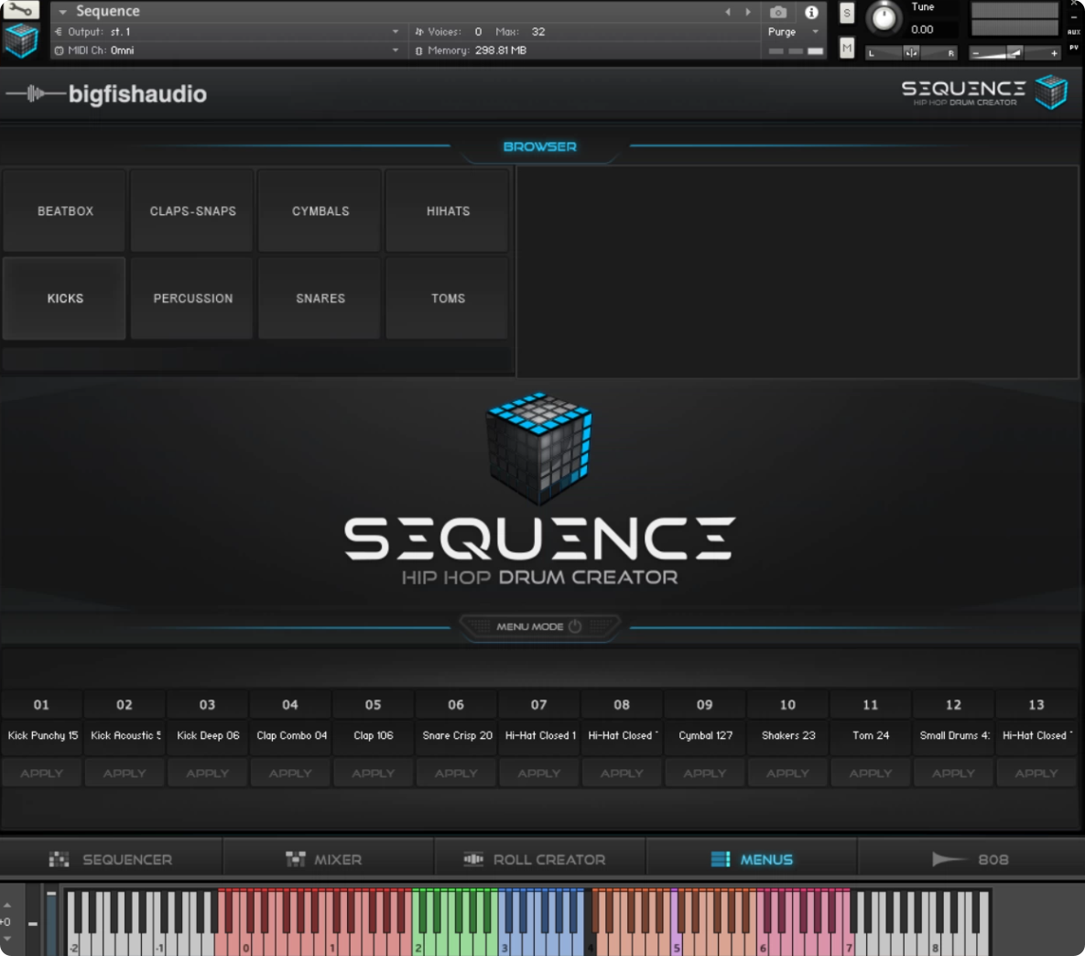Click the BROWSER header label

(539, 147)
